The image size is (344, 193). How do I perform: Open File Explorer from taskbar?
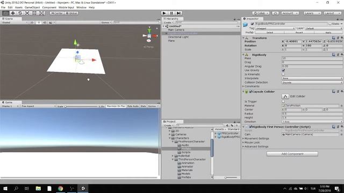(38, 188)
